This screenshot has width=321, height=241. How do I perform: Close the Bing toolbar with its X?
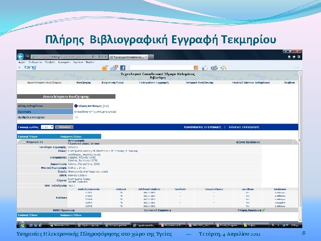tap(20, 67)
